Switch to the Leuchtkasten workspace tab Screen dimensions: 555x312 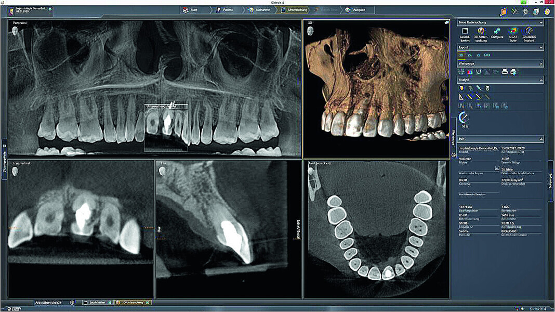[x=97, y=302]
